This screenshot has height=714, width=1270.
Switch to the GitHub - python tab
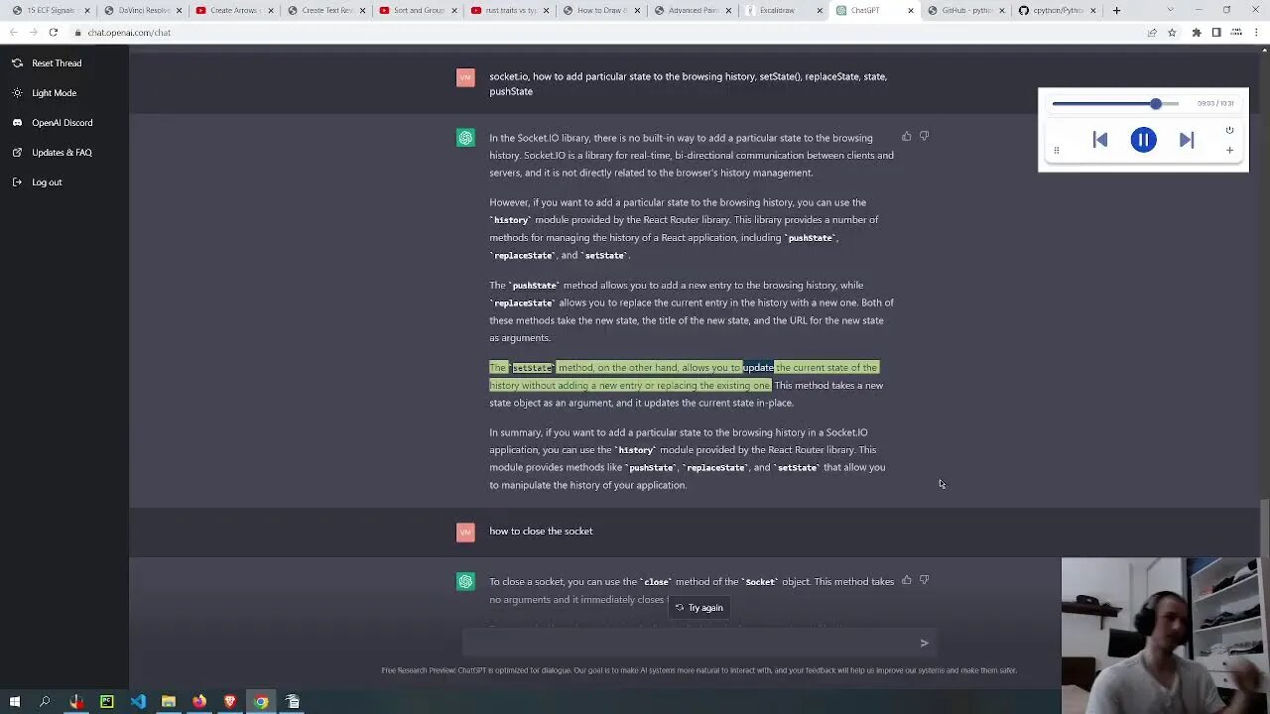(965, 11)
